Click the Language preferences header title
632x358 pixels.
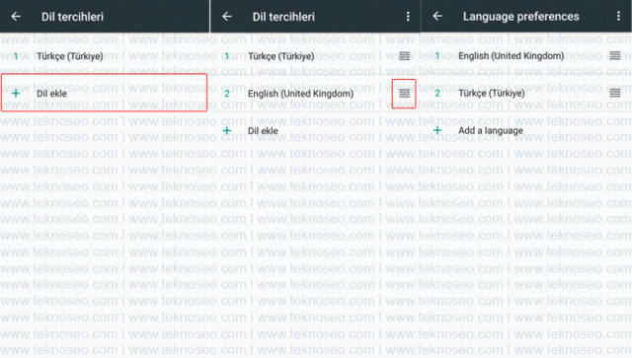(x=520, y=16)
